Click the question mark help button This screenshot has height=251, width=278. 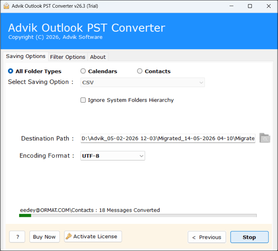pyautogui.click(x=17, y=237)
